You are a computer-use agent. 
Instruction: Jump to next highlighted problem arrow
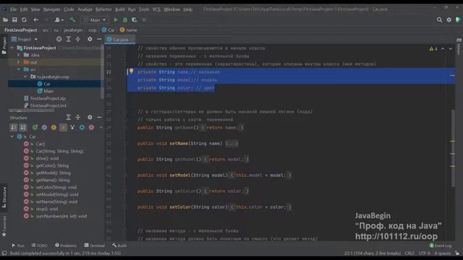pos(450,48)
